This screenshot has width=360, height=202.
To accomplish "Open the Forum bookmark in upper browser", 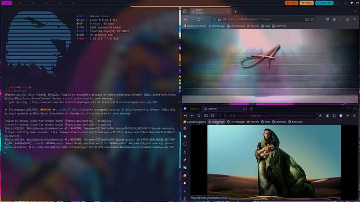I will [253, 26].
